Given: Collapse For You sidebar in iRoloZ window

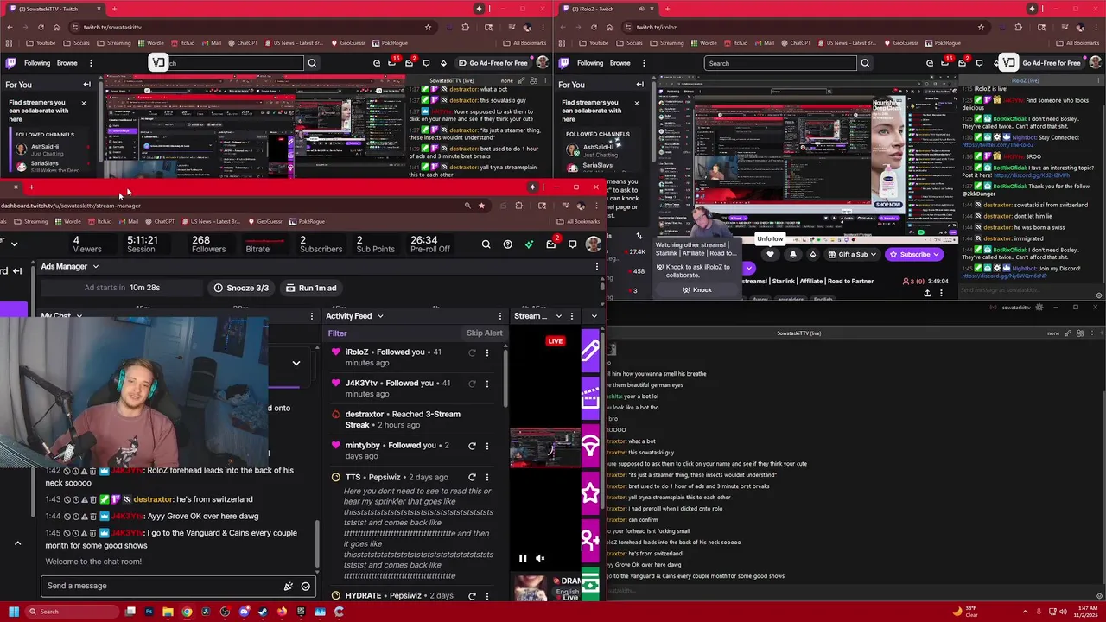Looking at the screenshot, I should [639, 85].
